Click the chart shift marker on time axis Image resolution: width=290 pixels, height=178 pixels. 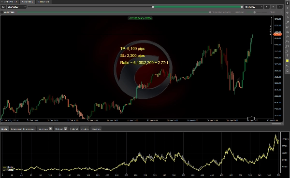point(251,118)
